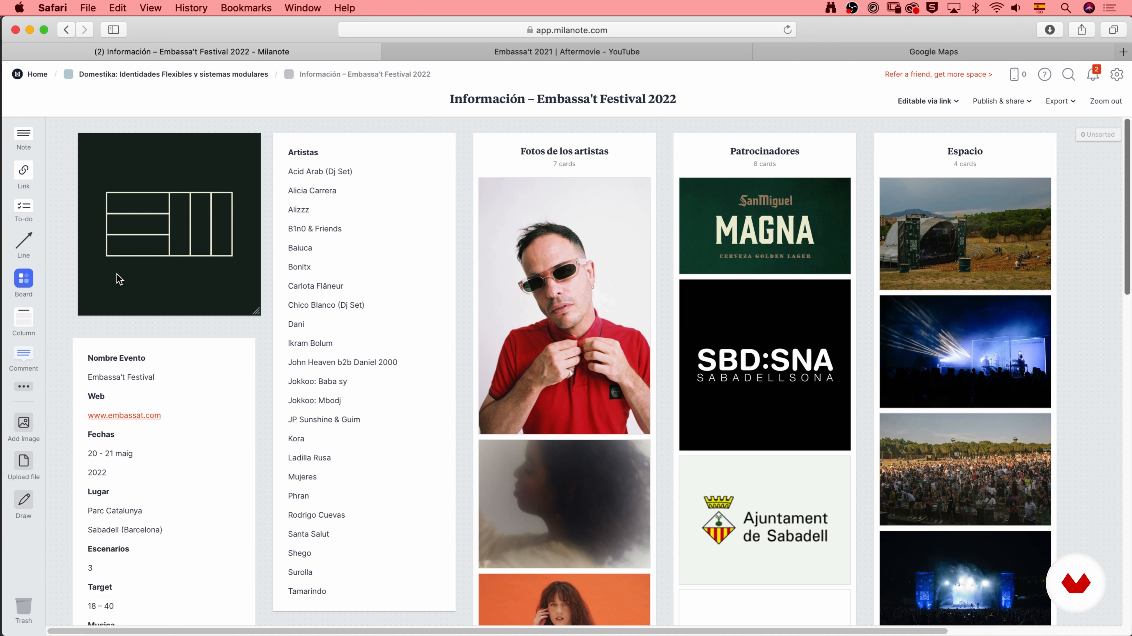
Task: Open Safari downloads icon
Action: click(1050, 29)
